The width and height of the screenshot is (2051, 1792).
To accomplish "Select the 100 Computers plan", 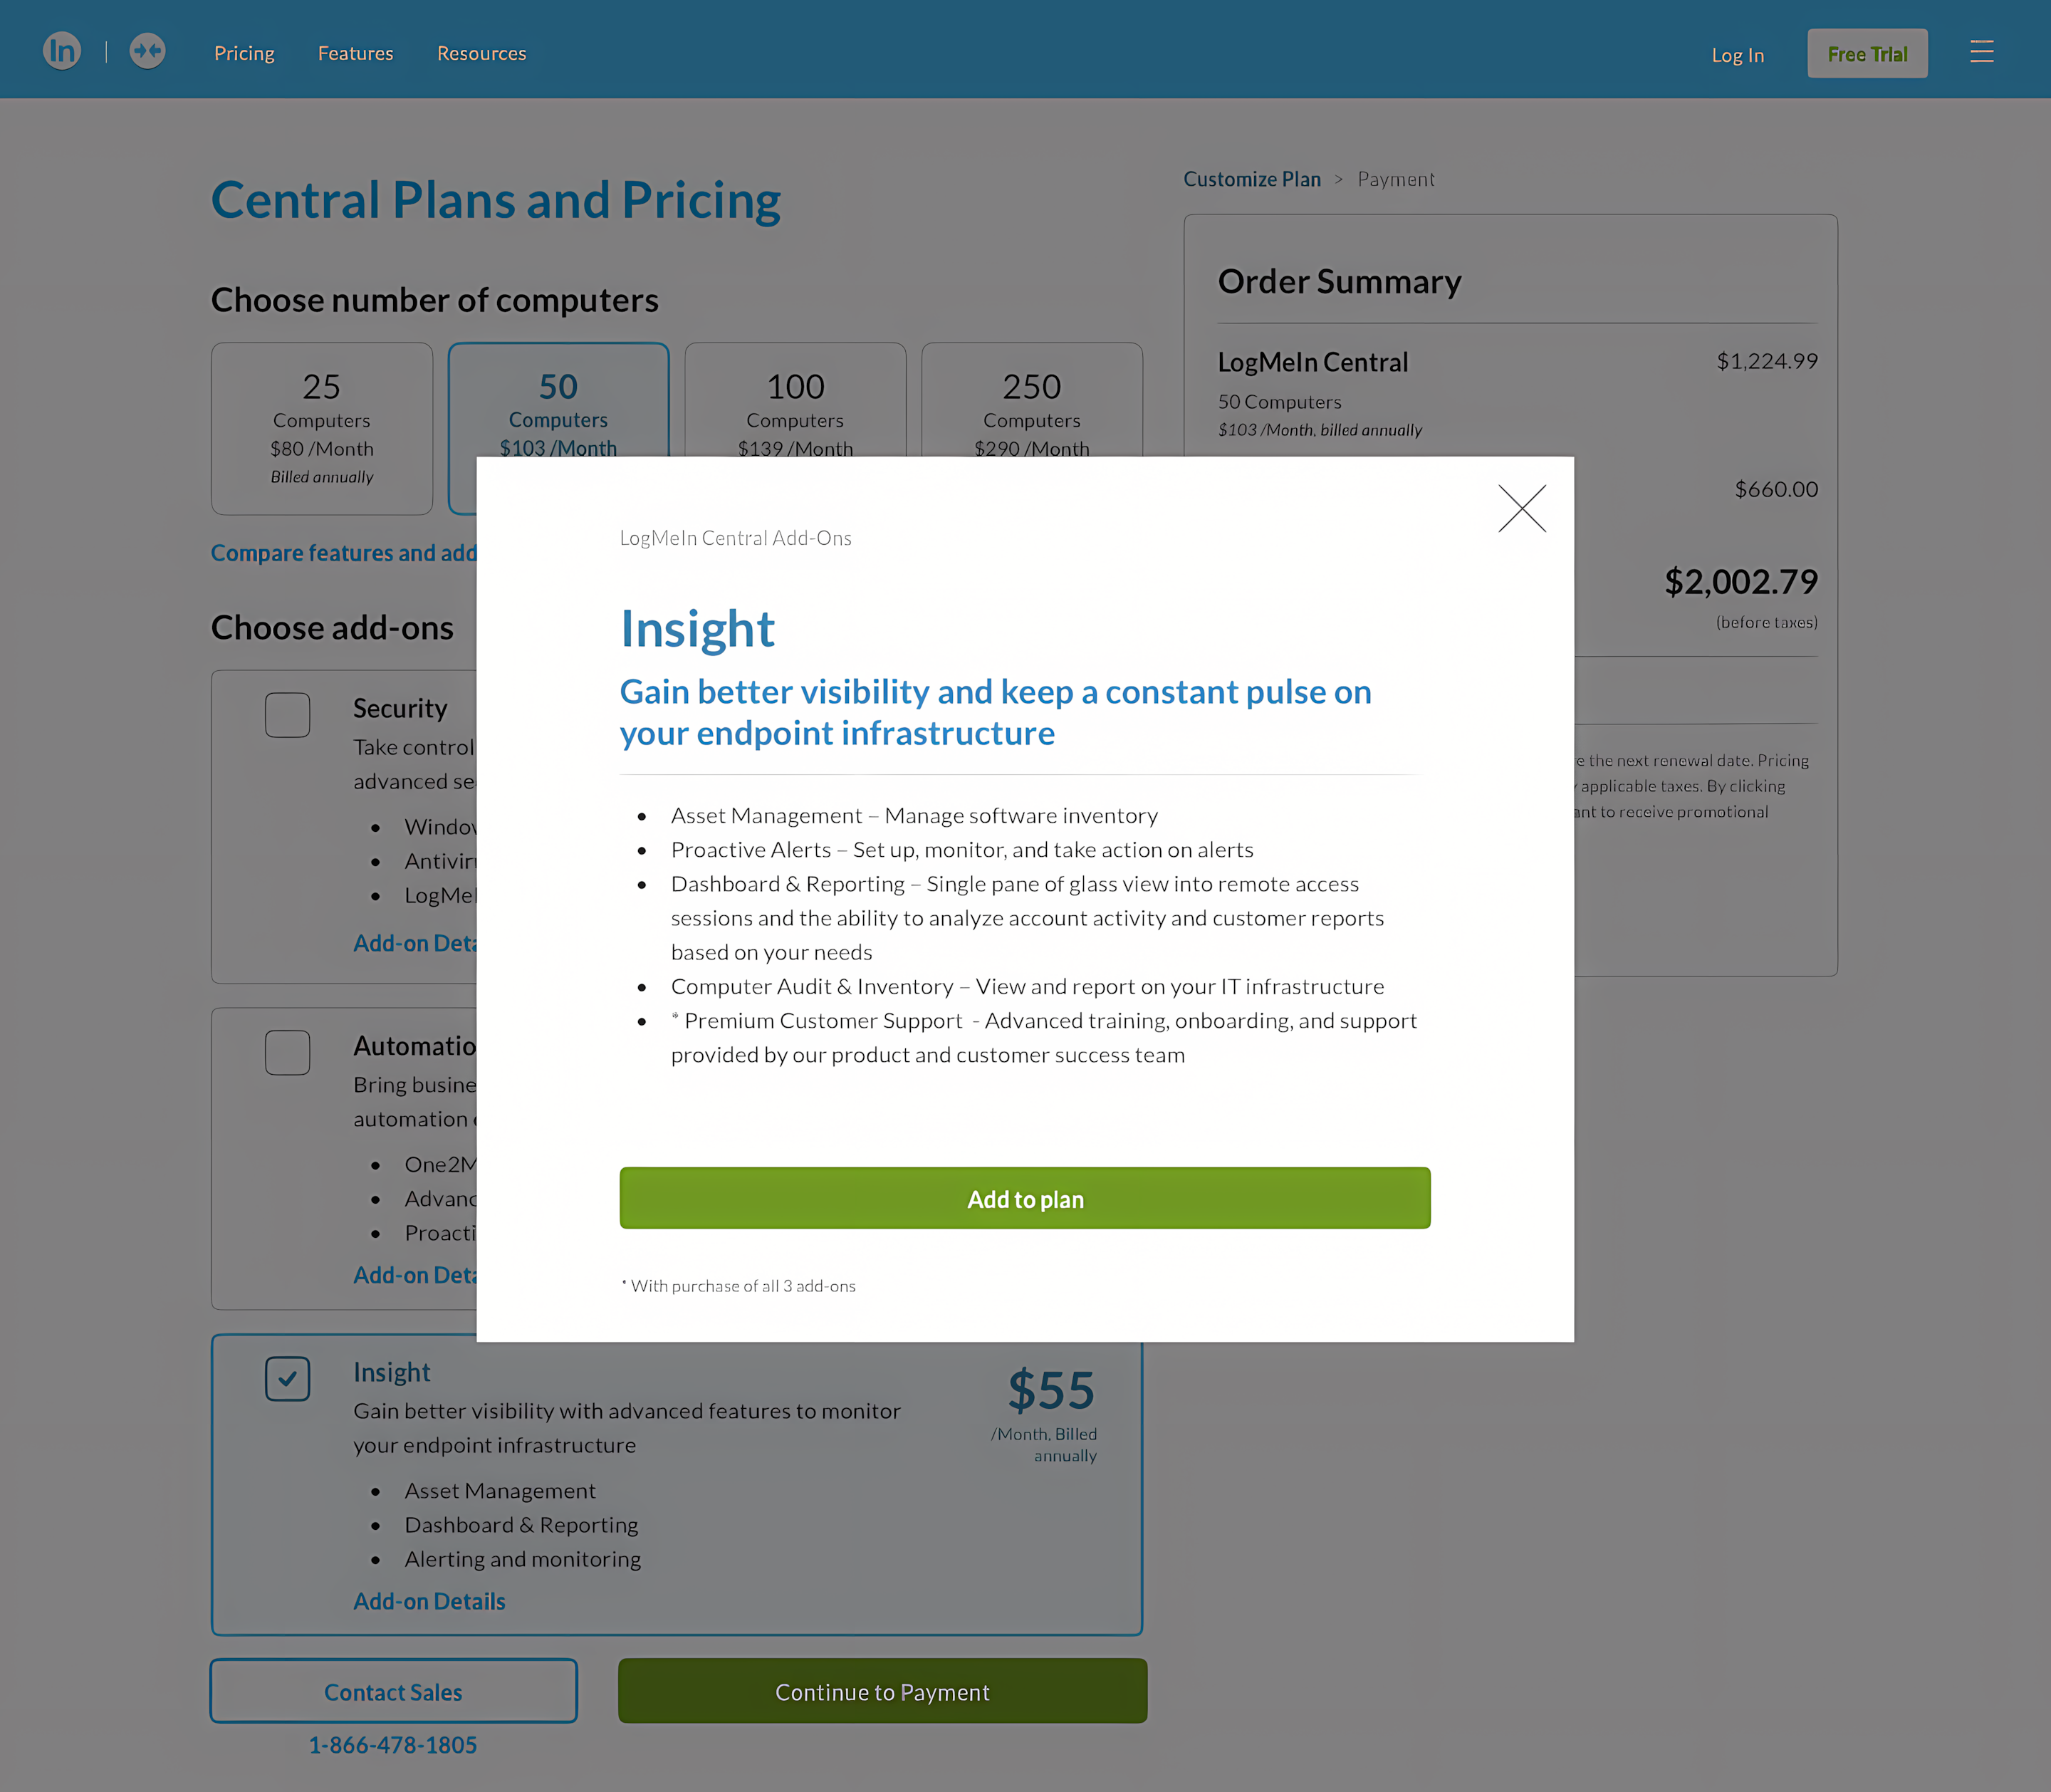I will pyautogui.click(x=795, y=400).
